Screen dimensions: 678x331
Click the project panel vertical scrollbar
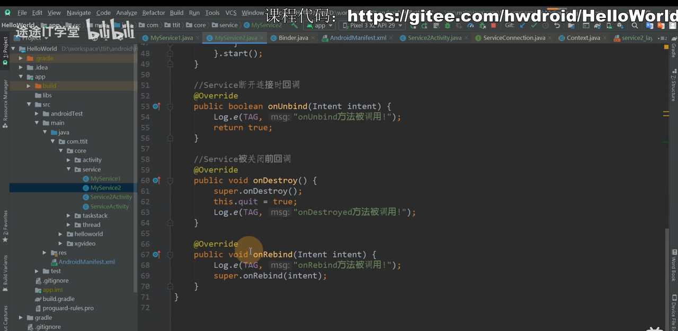point(136,169)
